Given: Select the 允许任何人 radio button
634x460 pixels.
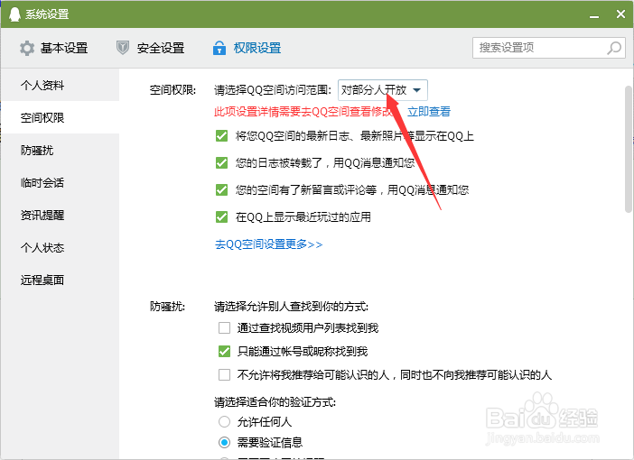Looking at the screenshot, I should (x=224, y=422).
